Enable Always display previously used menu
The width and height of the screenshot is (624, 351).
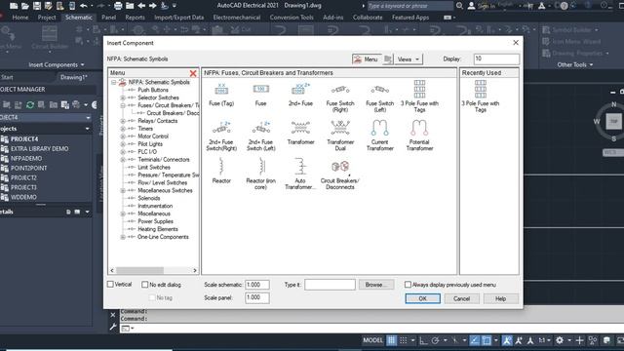408,285
